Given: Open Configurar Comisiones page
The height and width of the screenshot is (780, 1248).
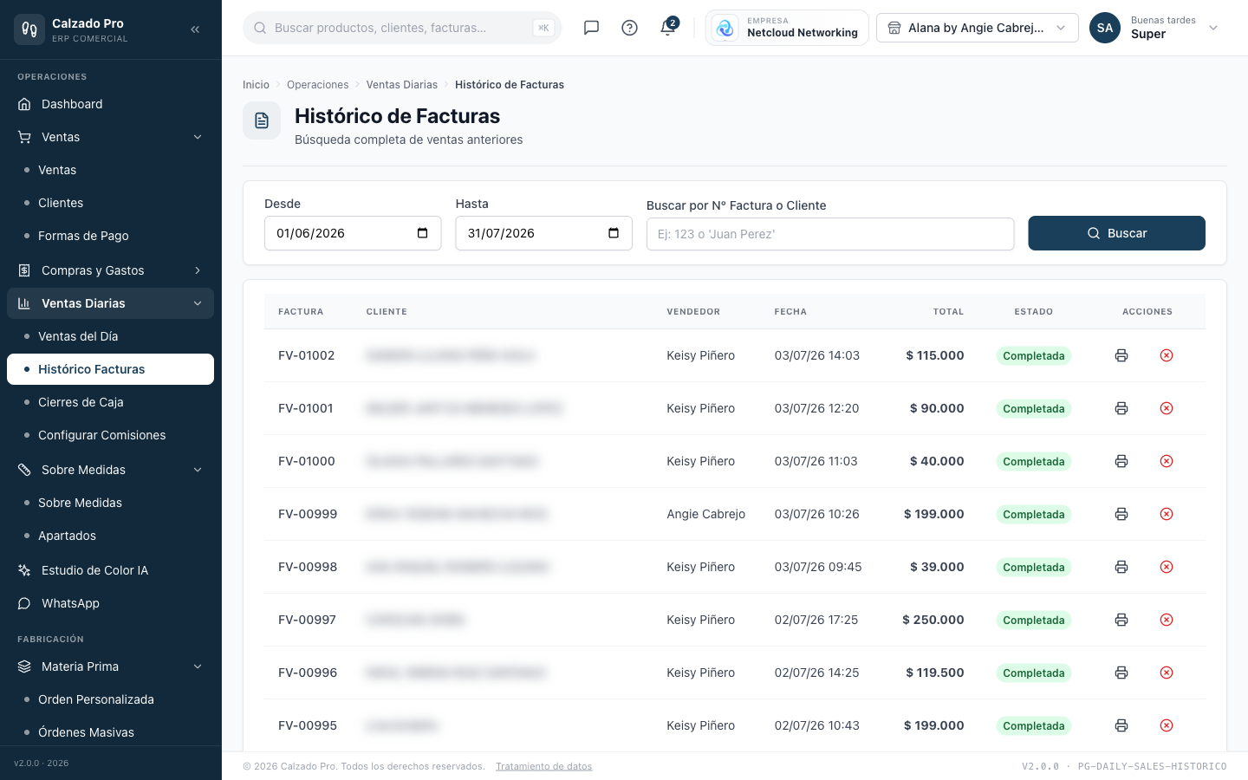Looking at the screenshot, I should click(110, 435).
